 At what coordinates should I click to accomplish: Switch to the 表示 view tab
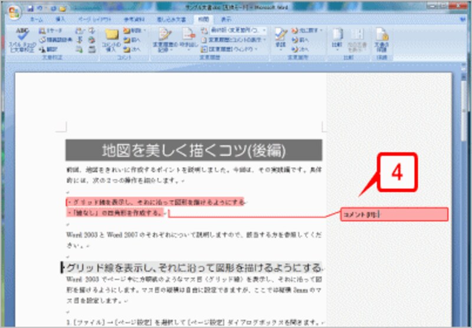(x=226, y=19)
